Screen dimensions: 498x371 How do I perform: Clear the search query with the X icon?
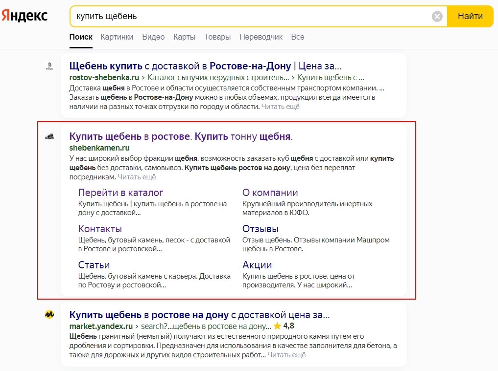coord(436,16)
